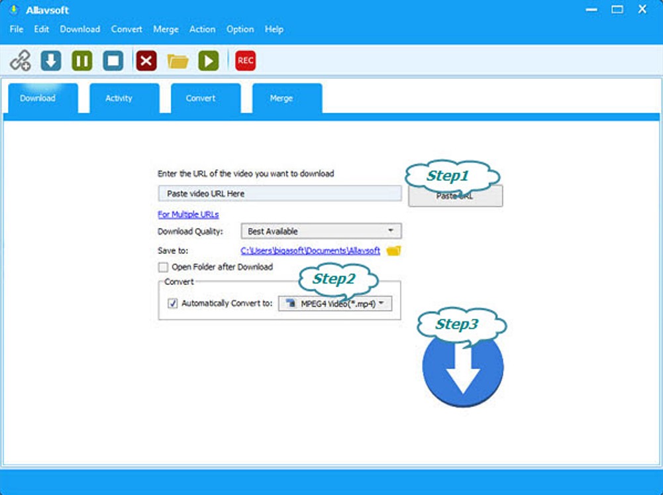Expand the Download Quality dropdown
663x495 pixels.
tap(321, 231)
